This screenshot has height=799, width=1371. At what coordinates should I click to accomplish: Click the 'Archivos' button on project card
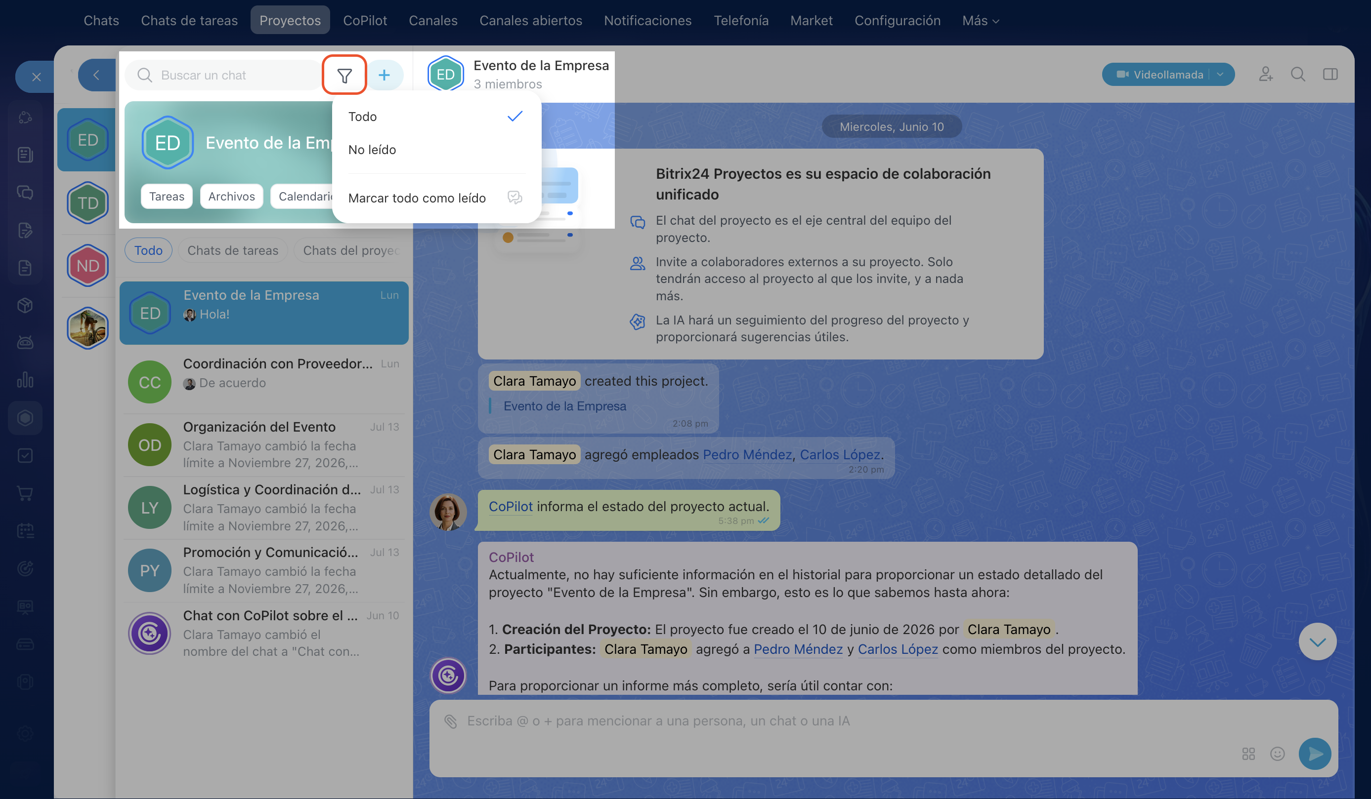tap(231, 196)
